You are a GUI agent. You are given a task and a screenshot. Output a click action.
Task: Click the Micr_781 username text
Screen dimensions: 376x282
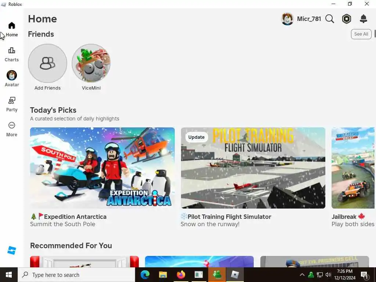tap(309, 19)
